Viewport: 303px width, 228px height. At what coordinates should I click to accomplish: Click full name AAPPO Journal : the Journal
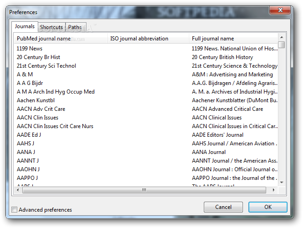click(x=234, y=178)
